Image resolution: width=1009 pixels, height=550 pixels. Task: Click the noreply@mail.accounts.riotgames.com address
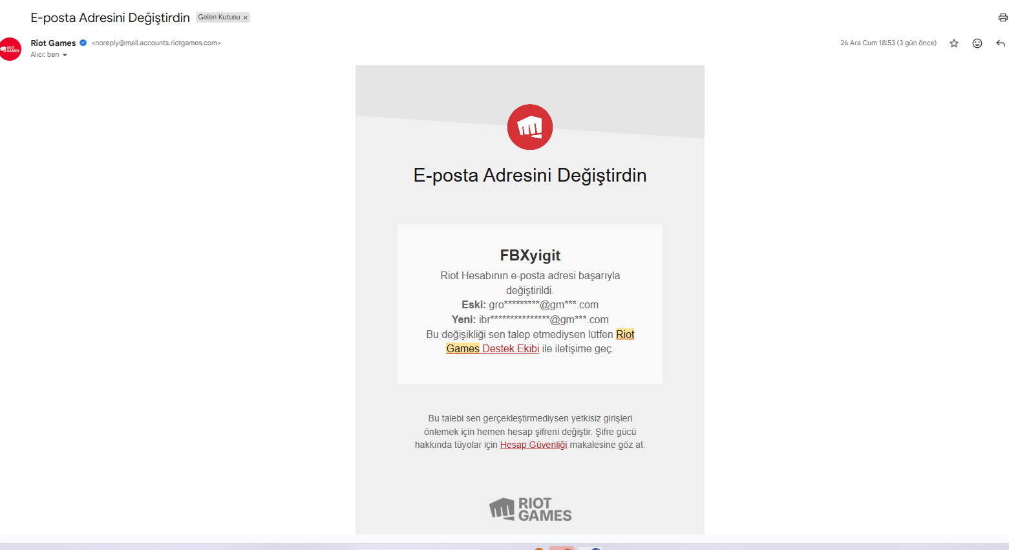(x=156, y=43)
